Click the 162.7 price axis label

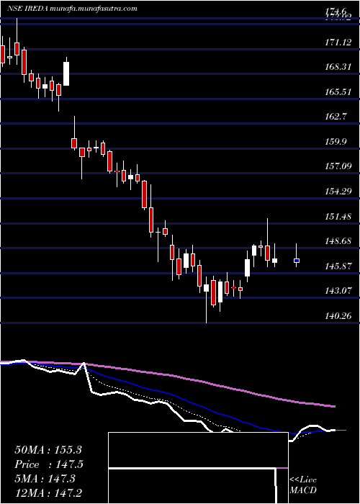point(336,117)
